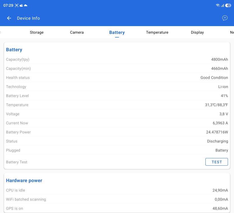Viewport: 234px width, 213px height.
Task: Tap the Health status label
Action: point(18,78)
